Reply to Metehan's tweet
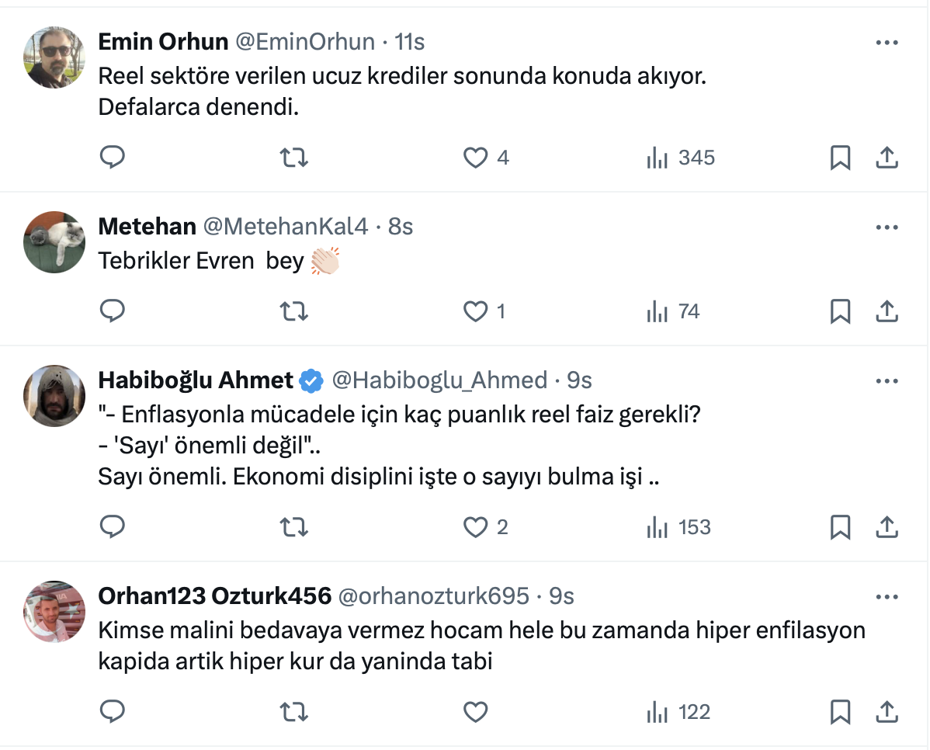The image size is (930, 750). point(113,311)
